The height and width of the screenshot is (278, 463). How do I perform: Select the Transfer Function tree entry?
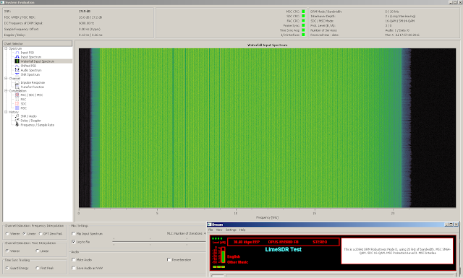click(33, 87)
